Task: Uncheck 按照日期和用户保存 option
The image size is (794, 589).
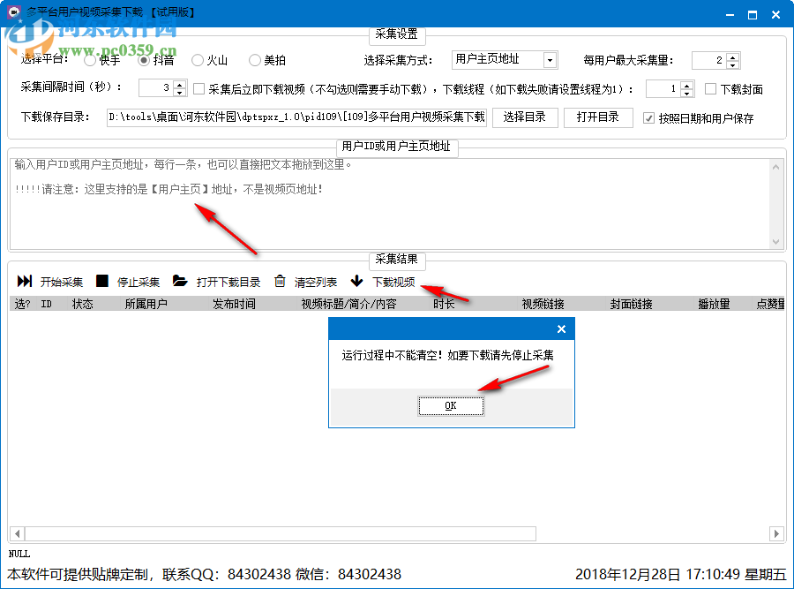Action: (648, 117)
